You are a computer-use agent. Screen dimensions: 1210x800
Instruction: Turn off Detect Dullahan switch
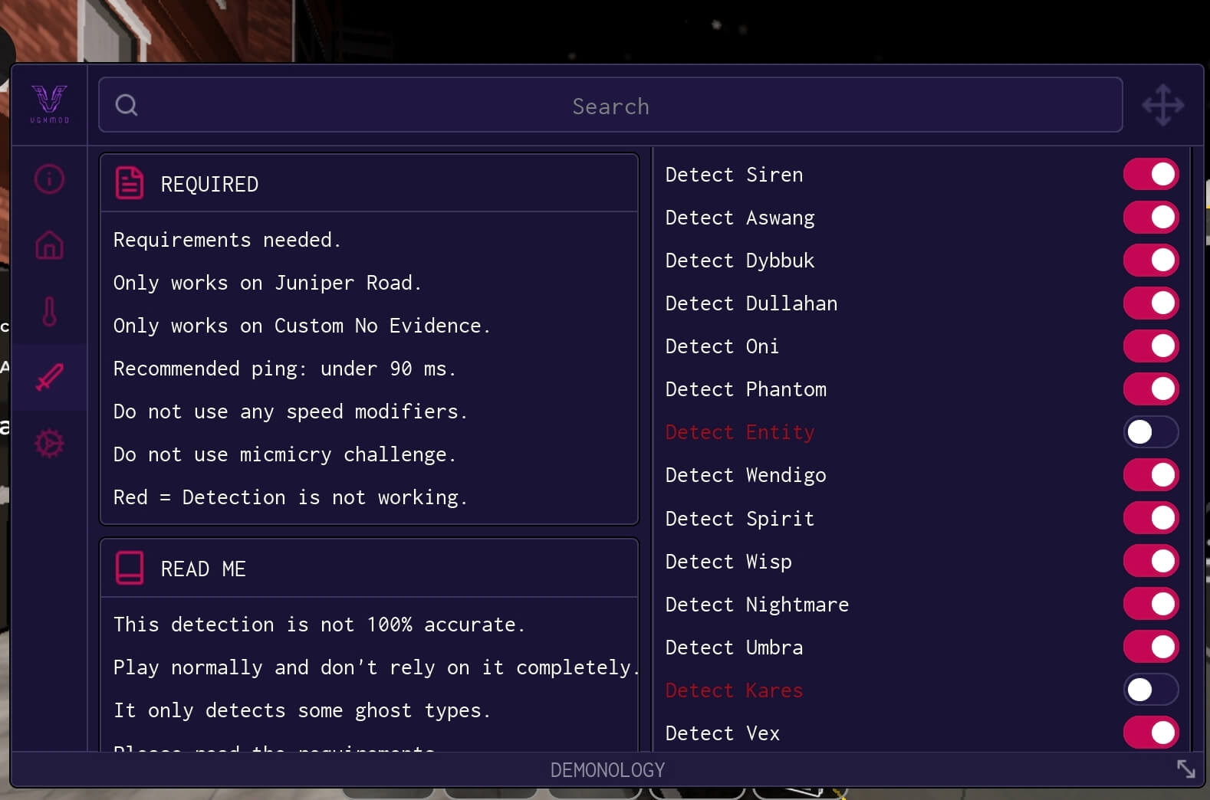coord(1151,303)
